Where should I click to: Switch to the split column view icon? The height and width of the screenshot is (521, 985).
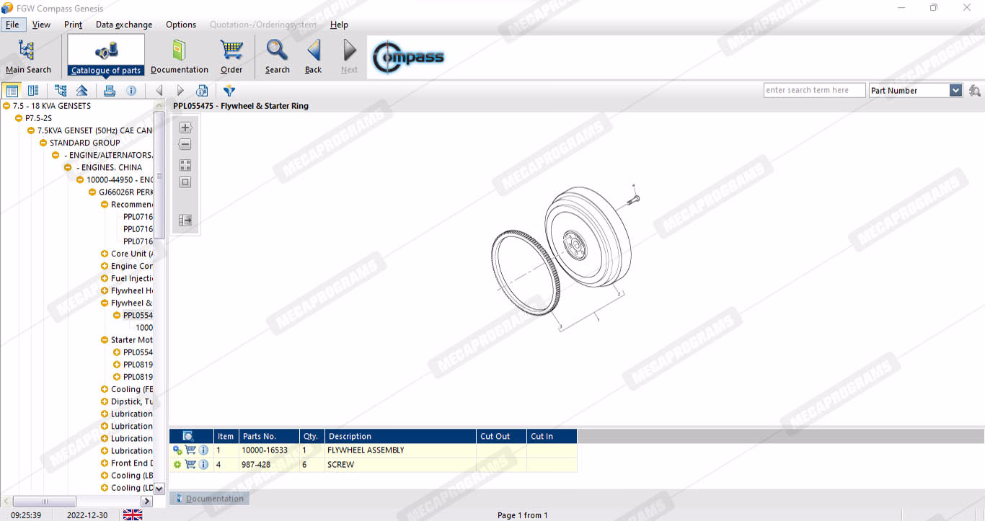point(33,91)
